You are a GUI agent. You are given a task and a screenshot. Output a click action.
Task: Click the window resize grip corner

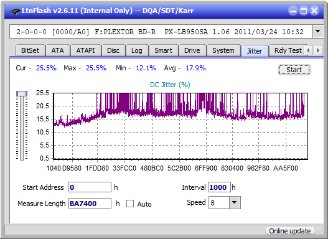click(320, 231)
